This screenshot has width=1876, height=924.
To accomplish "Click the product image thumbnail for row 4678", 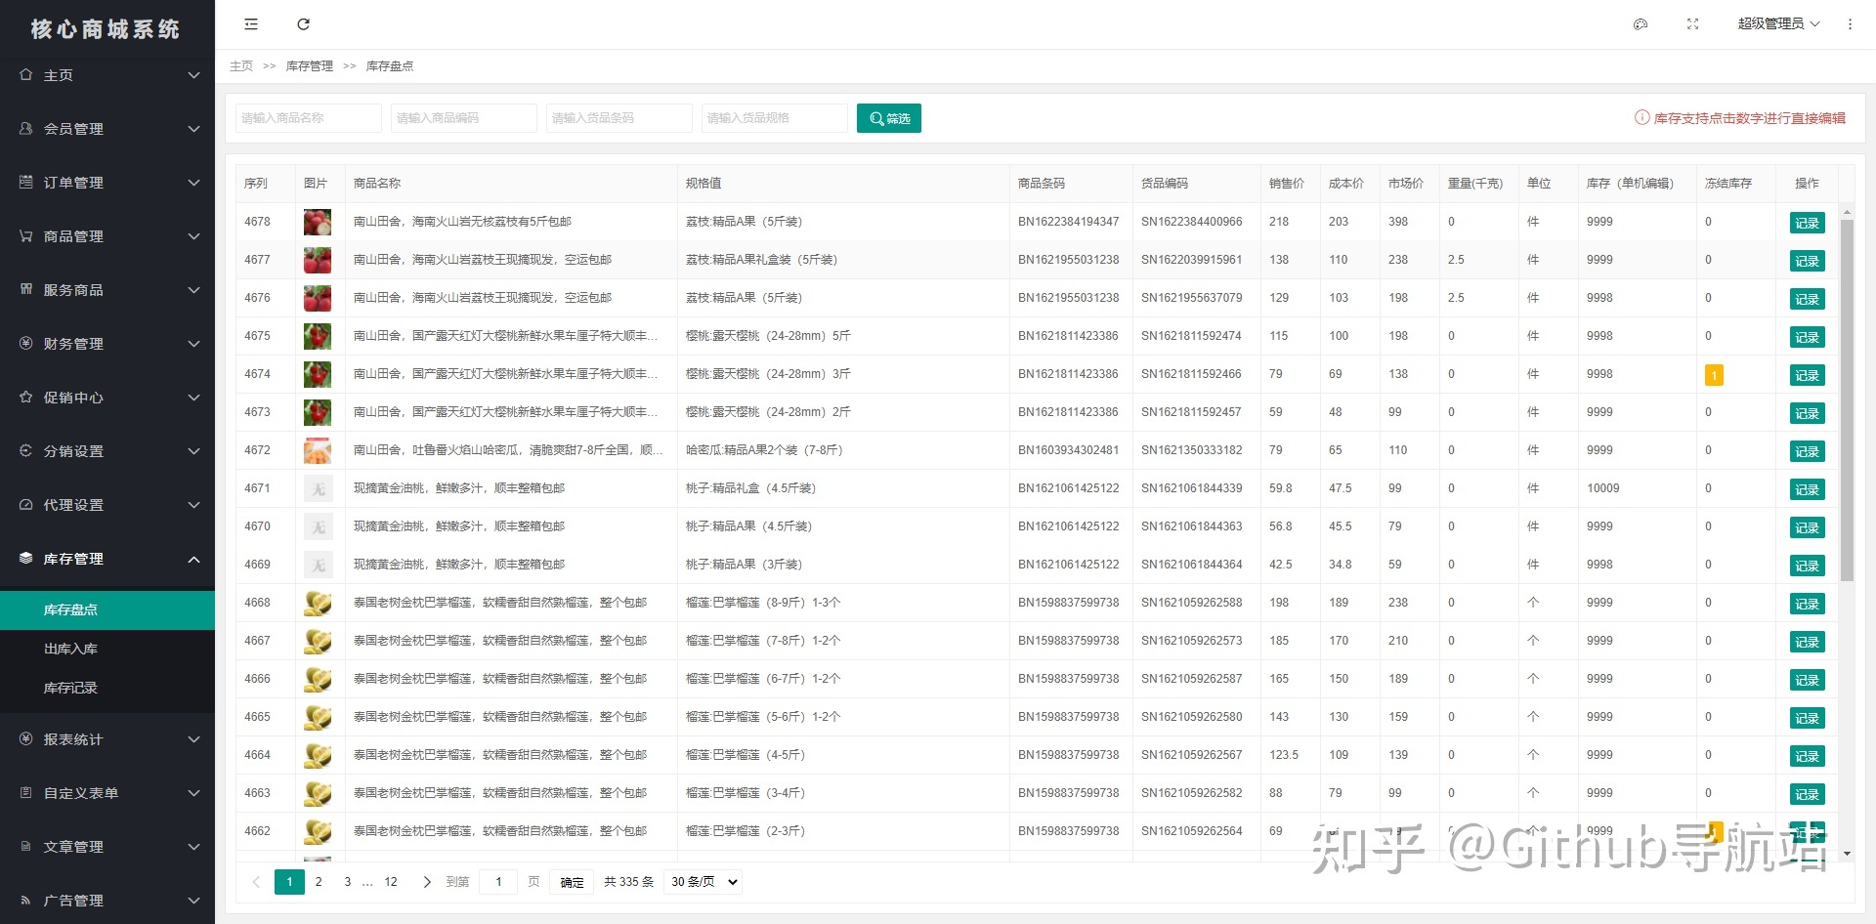I will point(317,223).
